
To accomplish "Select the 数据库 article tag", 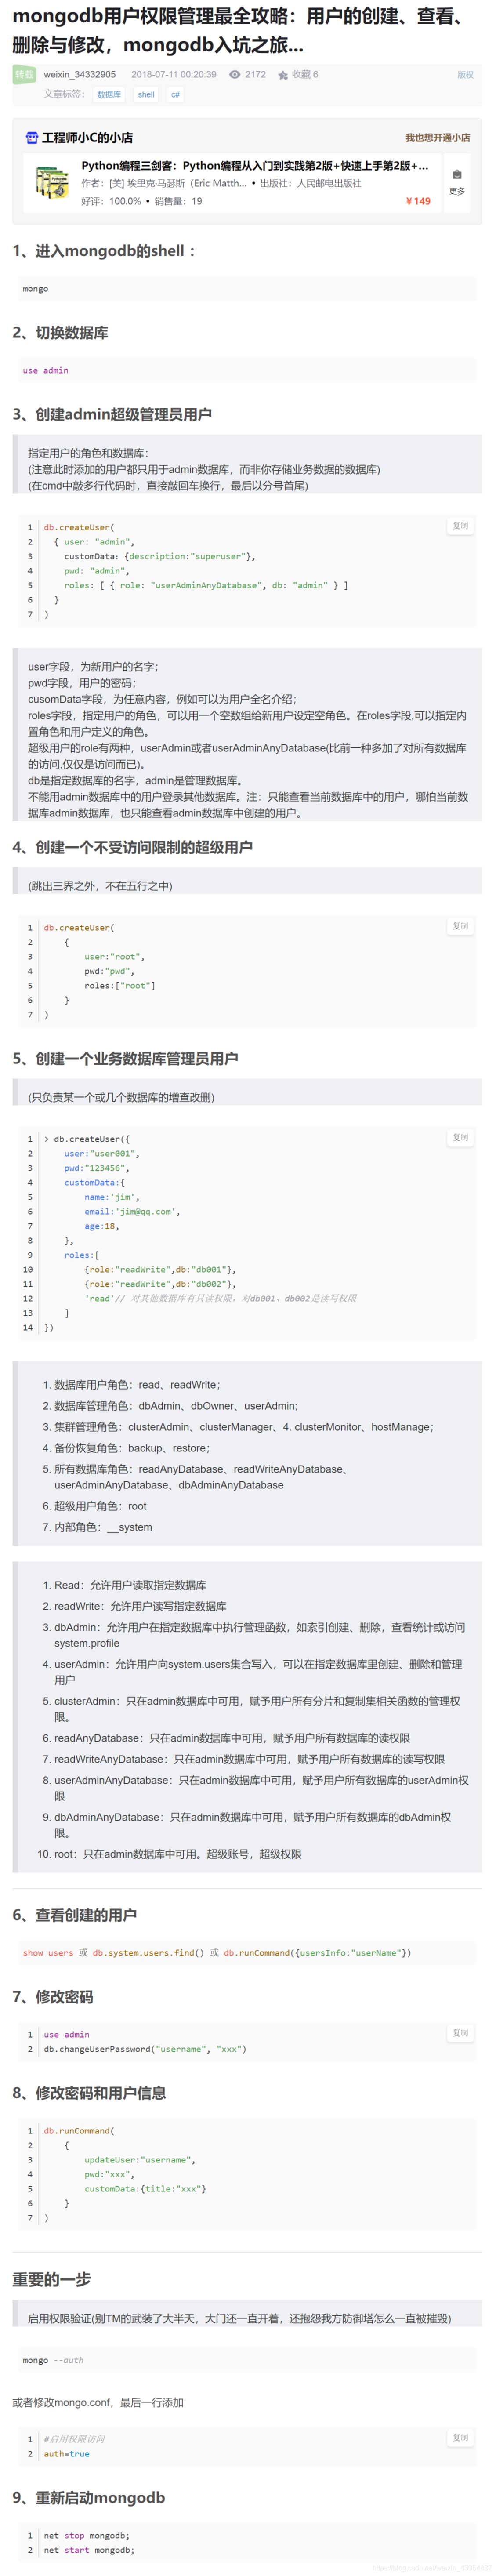I will (x=108, y=95).
